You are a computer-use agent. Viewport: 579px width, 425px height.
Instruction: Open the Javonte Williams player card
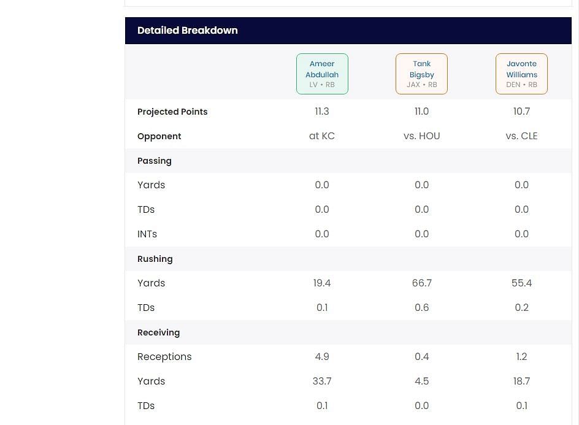(521, 74)
